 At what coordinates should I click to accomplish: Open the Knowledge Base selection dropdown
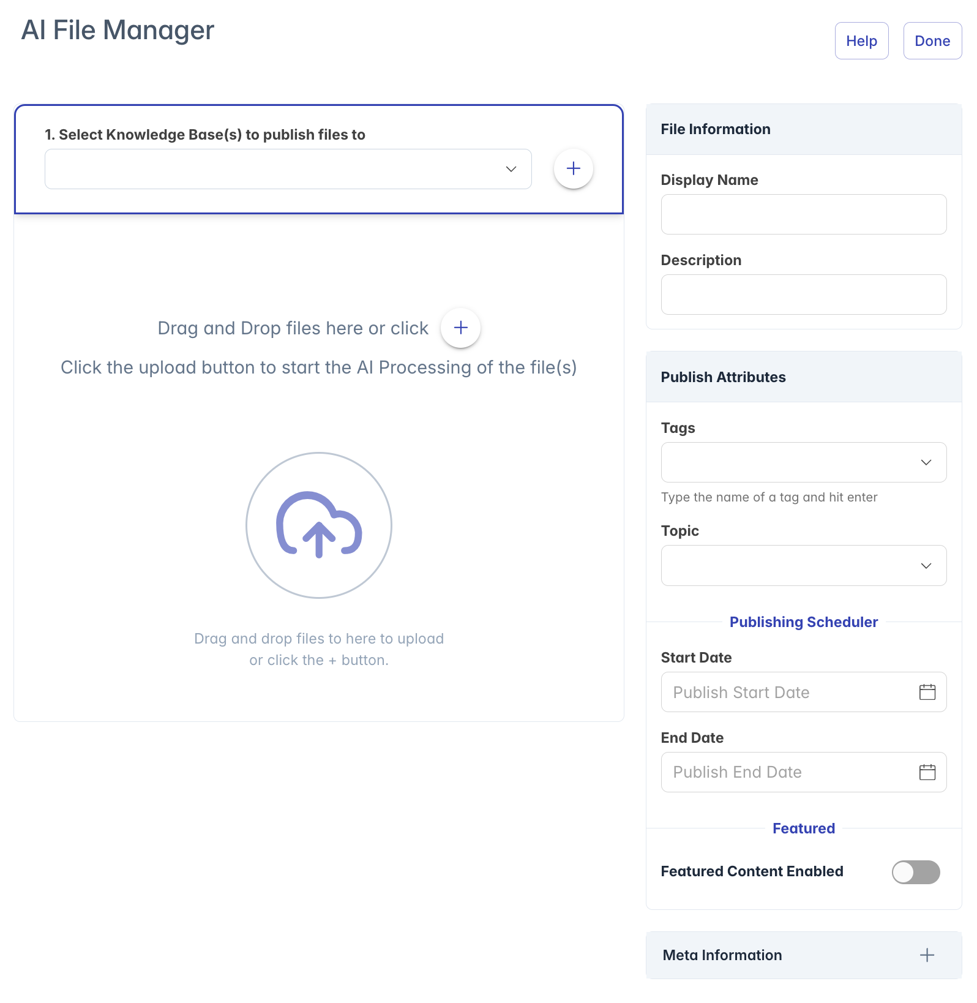tap(288, 169)
